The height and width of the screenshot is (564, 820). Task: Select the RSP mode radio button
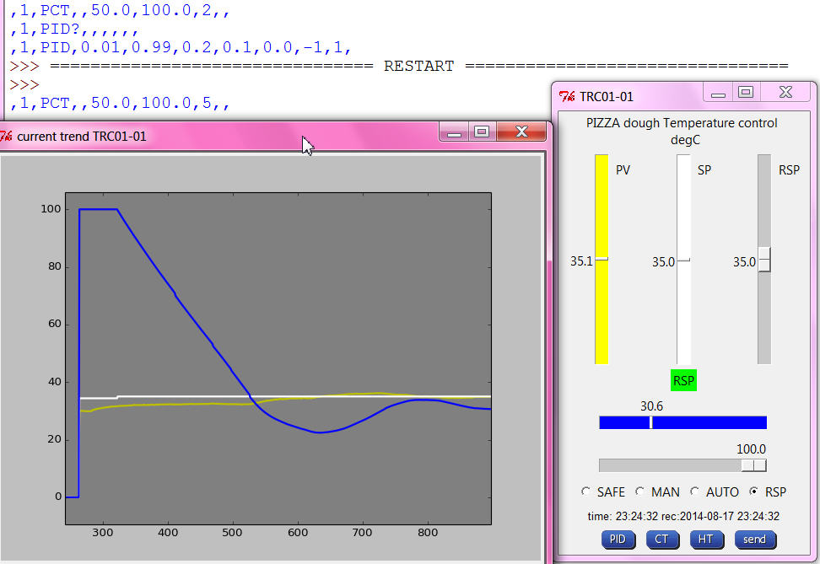(754, 491)
